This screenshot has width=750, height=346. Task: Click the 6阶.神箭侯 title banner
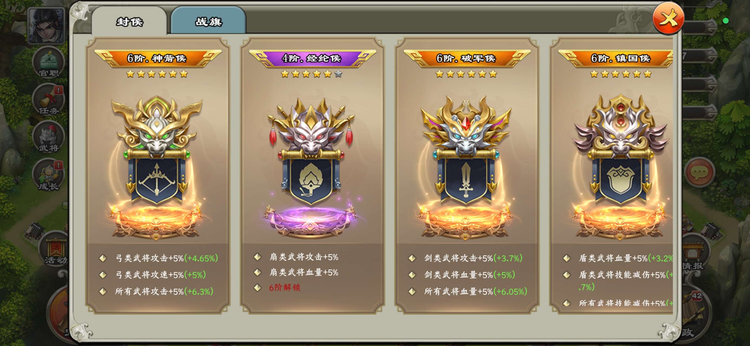pos(157,58)
